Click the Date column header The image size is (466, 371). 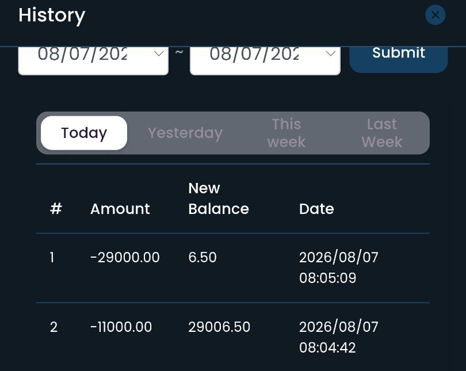[316, 209]
